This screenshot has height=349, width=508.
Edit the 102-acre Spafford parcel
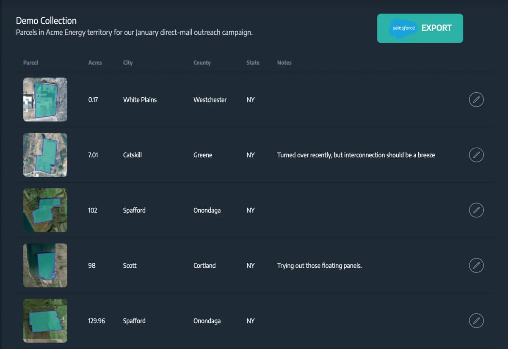point(476,210)
